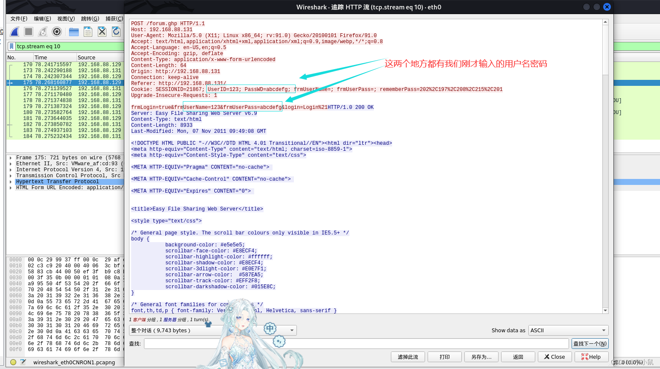Select packet 170 in the packet list

pyautogui.click(x=65, y=64)
